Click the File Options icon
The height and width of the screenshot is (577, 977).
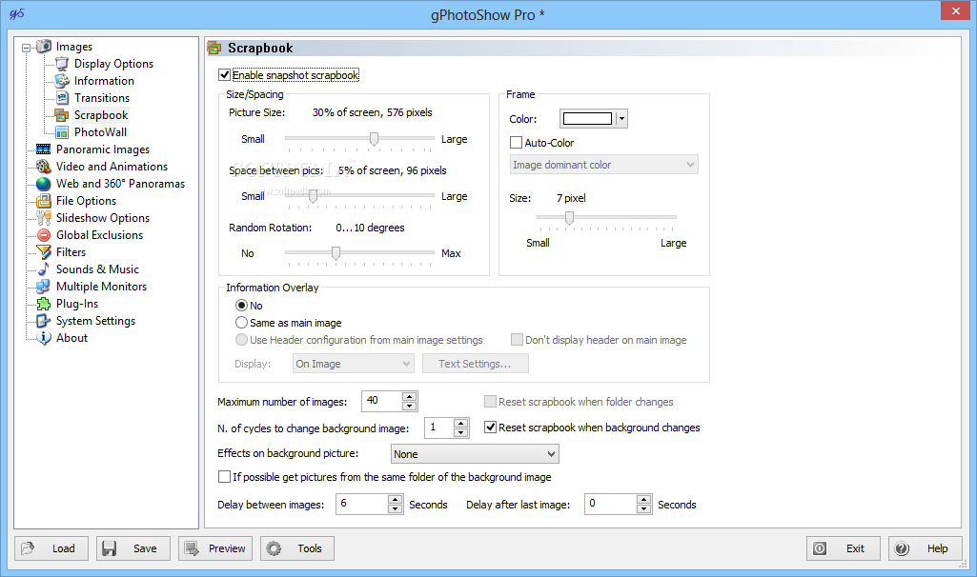[x=44, y=200]
